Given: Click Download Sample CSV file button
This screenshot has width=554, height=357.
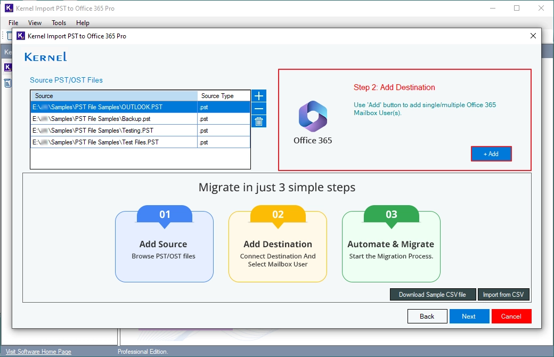Looking at the screenshot, I should pyautogui.click(x=433, y=295).
